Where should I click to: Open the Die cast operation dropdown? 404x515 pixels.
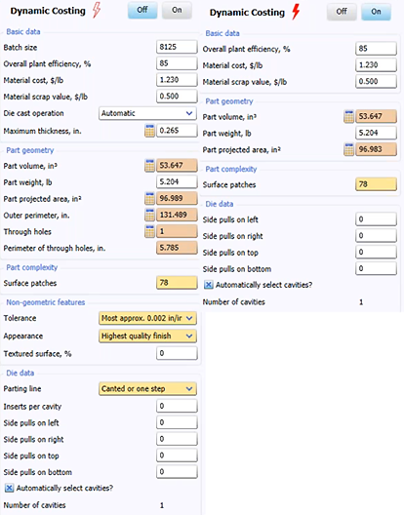click(147, 113)
